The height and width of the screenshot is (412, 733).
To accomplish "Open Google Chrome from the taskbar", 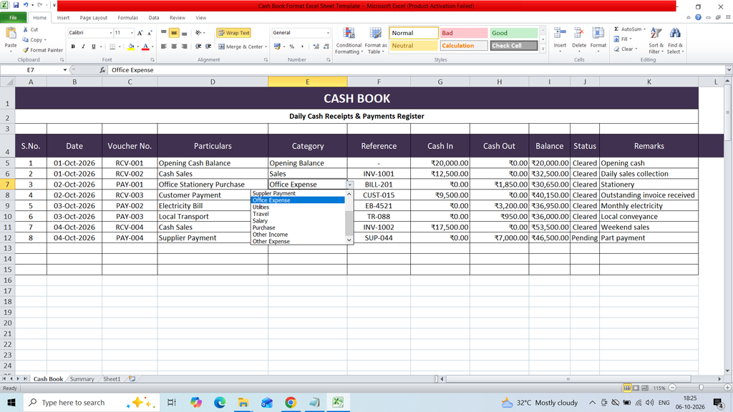I will point(291,402).
